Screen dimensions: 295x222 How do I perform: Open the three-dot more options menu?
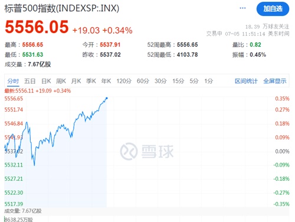(242, 8)
